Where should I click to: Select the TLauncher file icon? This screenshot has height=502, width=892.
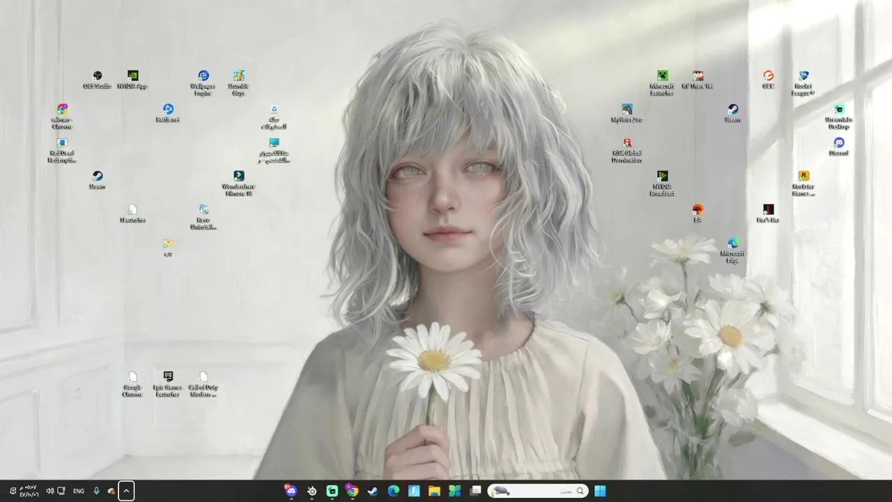(x=132, y=213)
